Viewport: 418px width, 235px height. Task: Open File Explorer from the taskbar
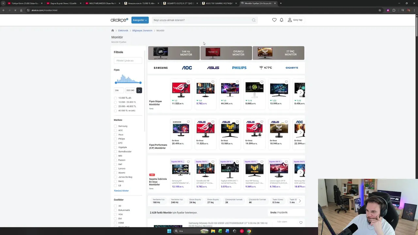click(x=213, y=231)
